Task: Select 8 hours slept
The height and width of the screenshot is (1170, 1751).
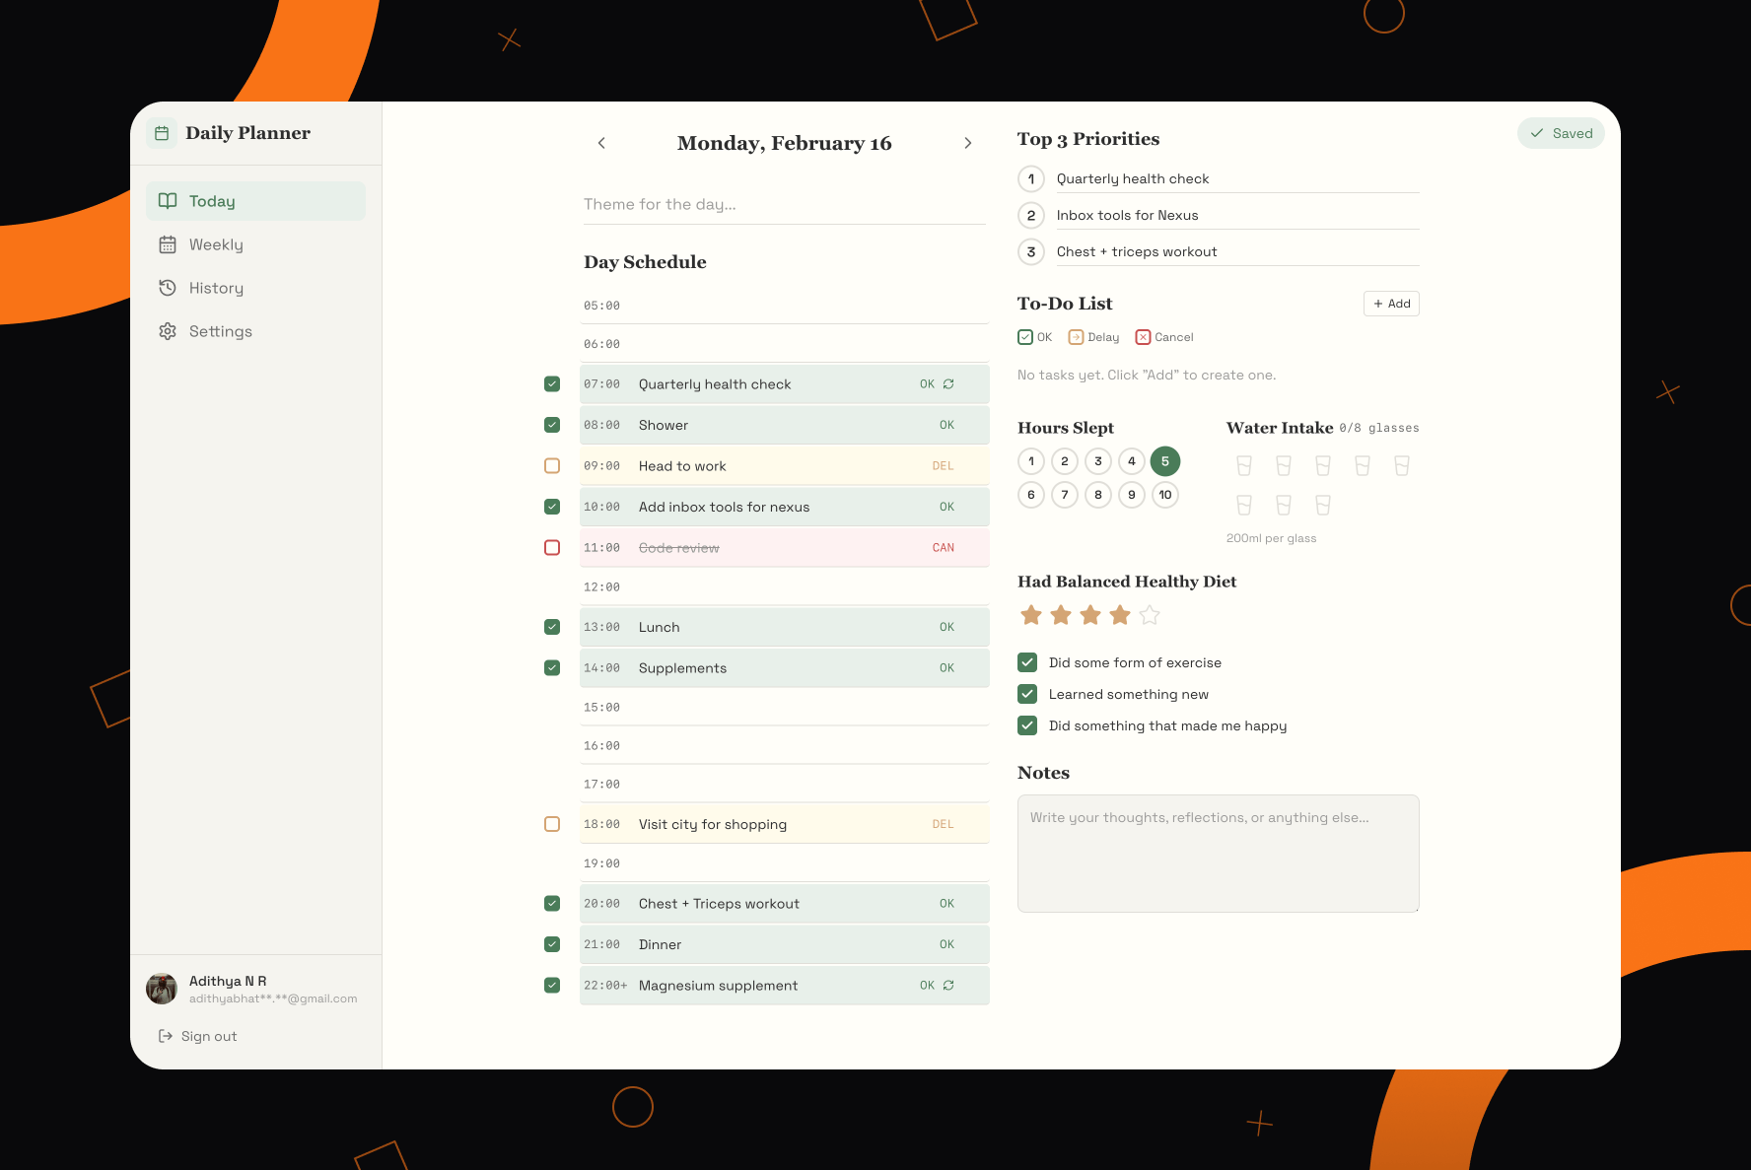Action: tap(1098, 495)
